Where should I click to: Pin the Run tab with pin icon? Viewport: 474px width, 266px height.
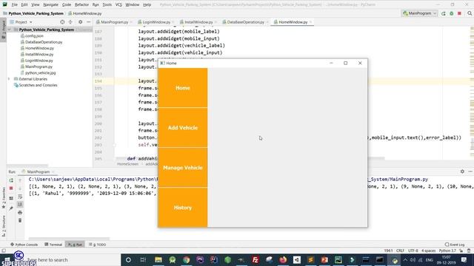(11, 208)
